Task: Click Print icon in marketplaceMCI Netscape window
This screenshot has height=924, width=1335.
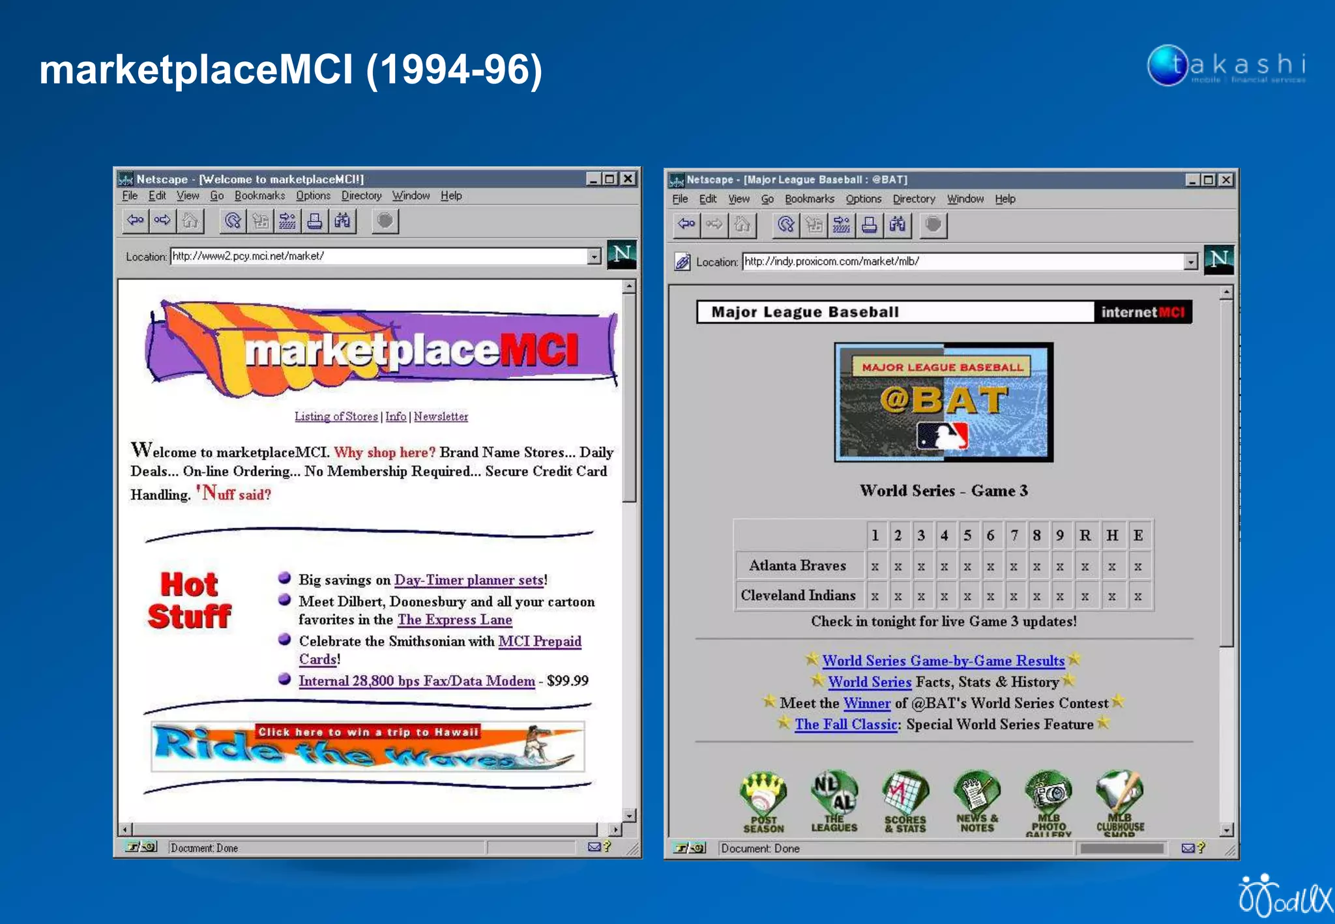Action: pyautogui.click(x=315, y=221)
